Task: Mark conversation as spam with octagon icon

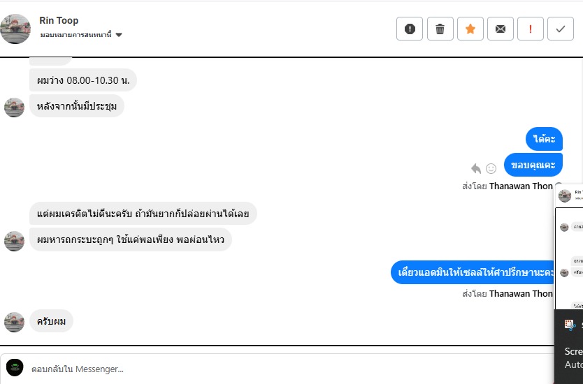Action: pyautogui.click(x=410, y=29)
